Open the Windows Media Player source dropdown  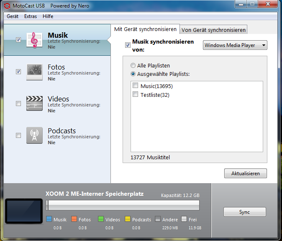[x=235, y=45]
